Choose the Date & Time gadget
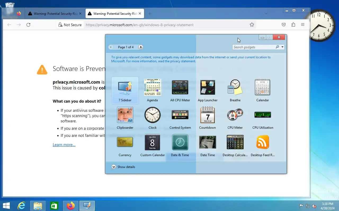Image resolution: width=339 pixels, height=211 pixels. click(180, 145)
